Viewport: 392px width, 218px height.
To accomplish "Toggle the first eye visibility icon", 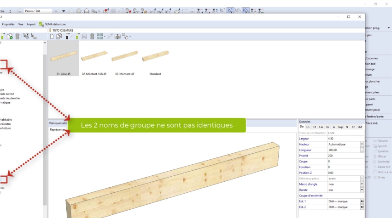I will pyautogui.click(x=26, y=35).
